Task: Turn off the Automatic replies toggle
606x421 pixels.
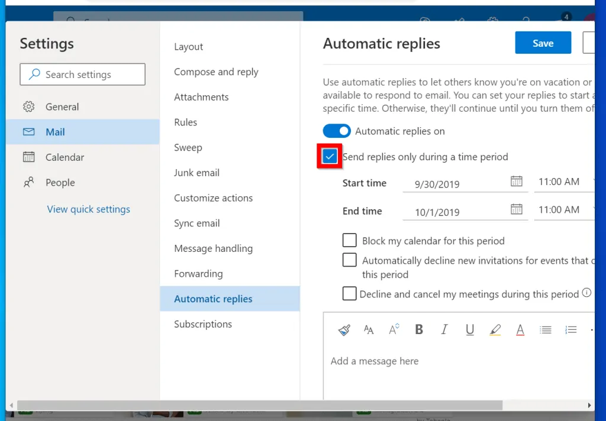Action: click(336, 131)
